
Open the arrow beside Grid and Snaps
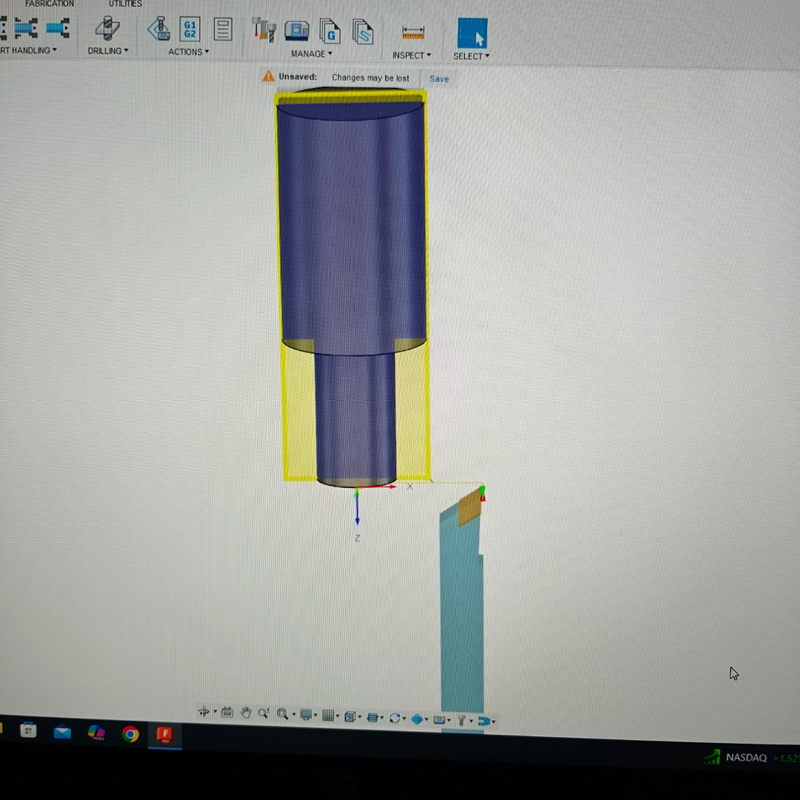click(x=338, y=716)
